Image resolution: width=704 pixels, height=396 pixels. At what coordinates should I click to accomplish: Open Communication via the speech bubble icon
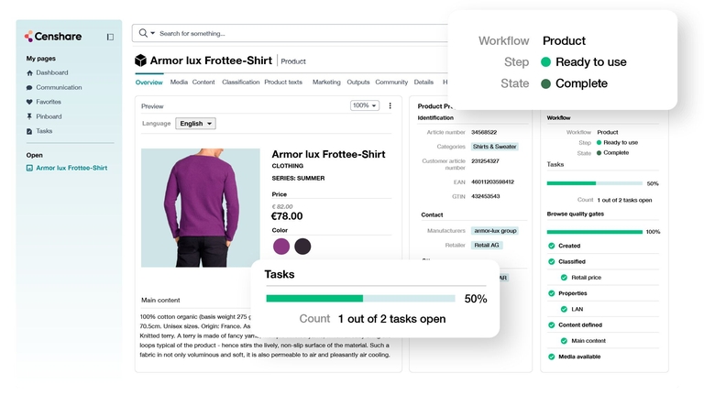click(29, 88)
